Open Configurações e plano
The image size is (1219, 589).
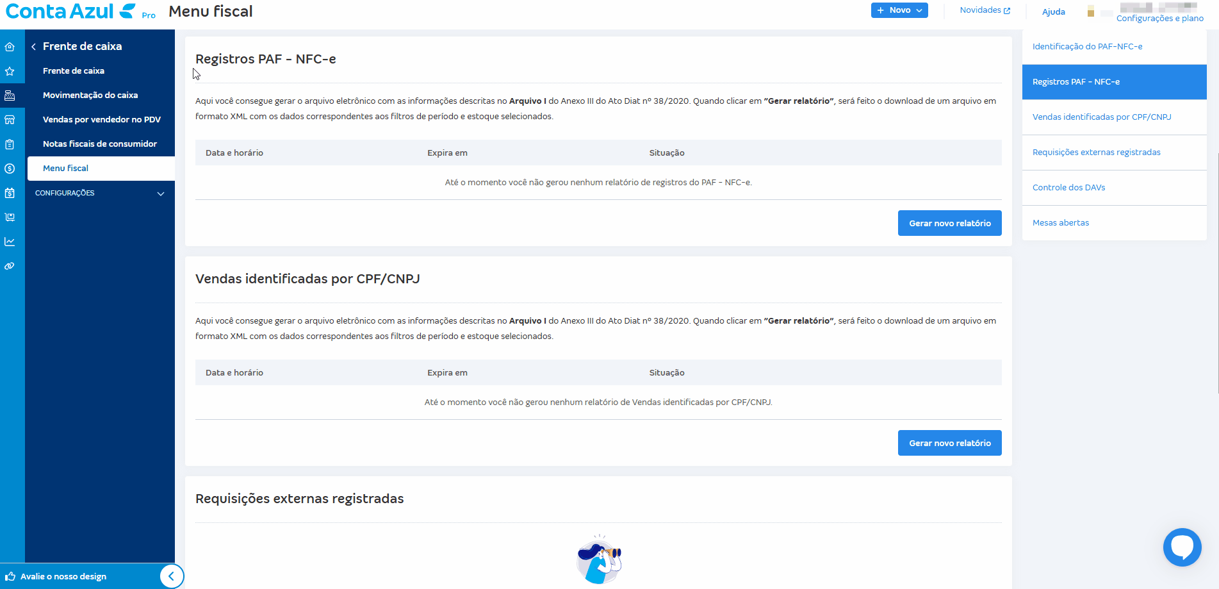[1160, 18]
